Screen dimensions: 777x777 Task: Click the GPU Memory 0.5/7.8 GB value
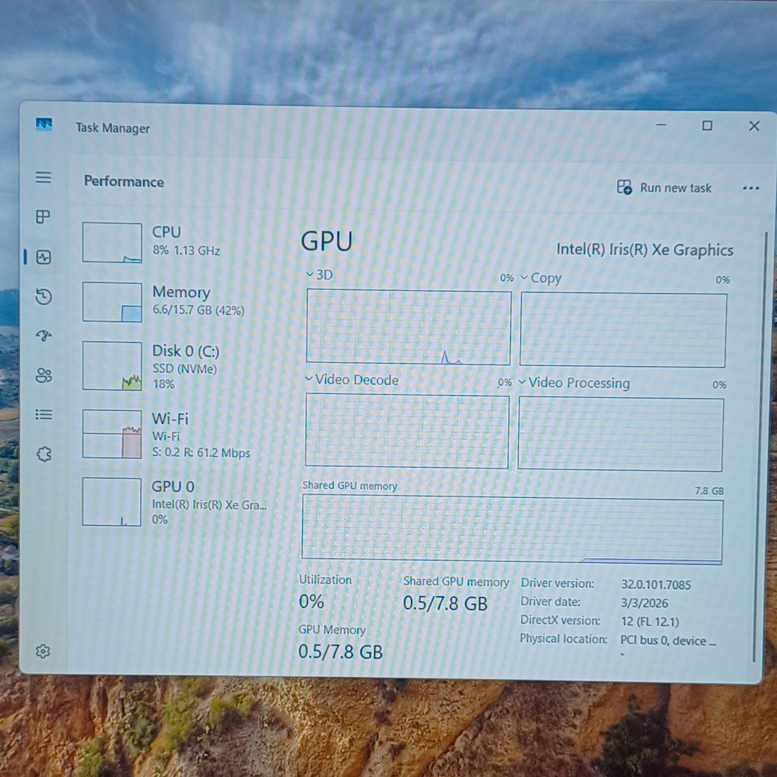click(x=340, y=652)
